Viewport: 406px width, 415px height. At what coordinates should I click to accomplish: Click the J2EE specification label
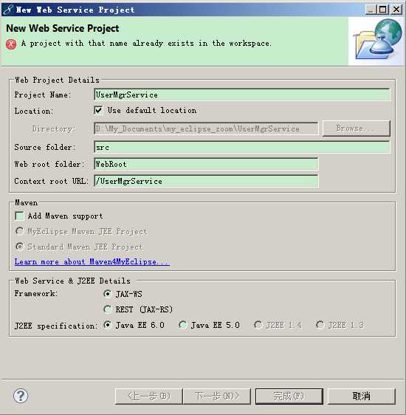[x=55, y=326]
